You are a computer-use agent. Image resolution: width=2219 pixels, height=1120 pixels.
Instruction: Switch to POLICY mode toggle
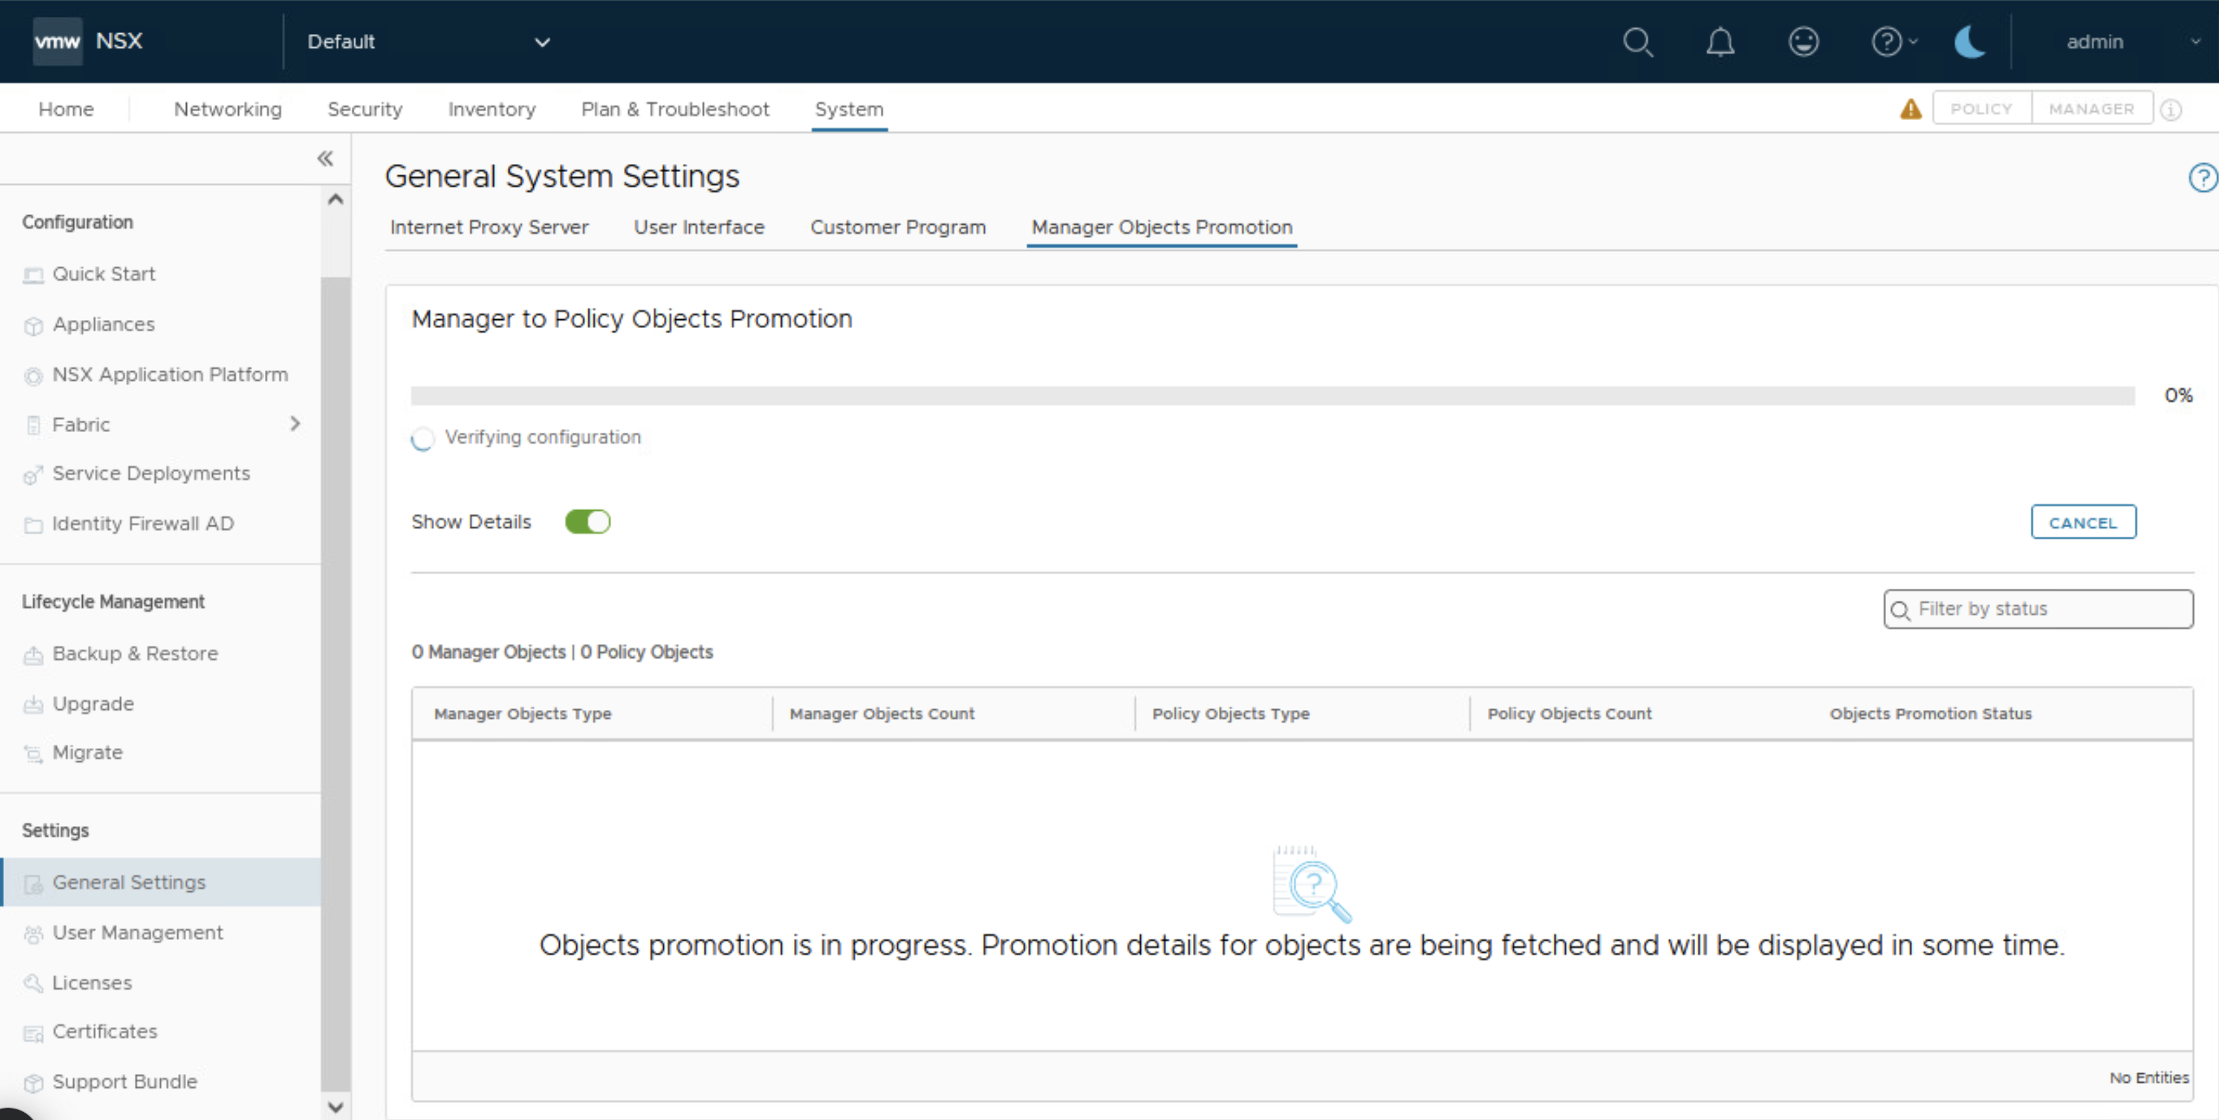(x=1980, y=109)
